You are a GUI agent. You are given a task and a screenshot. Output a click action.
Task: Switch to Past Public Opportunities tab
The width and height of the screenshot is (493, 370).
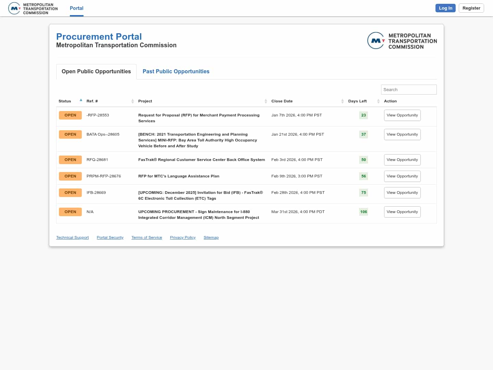point(176,71)
